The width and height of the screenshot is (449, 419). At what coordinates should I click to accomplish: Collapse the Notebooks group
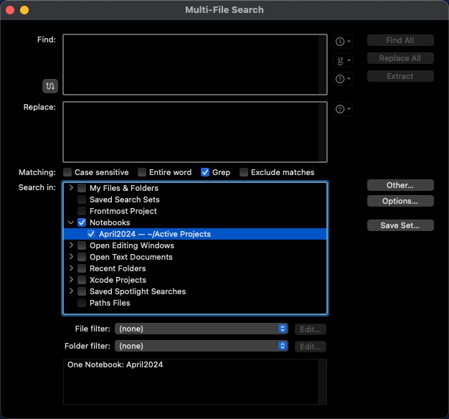71,222
